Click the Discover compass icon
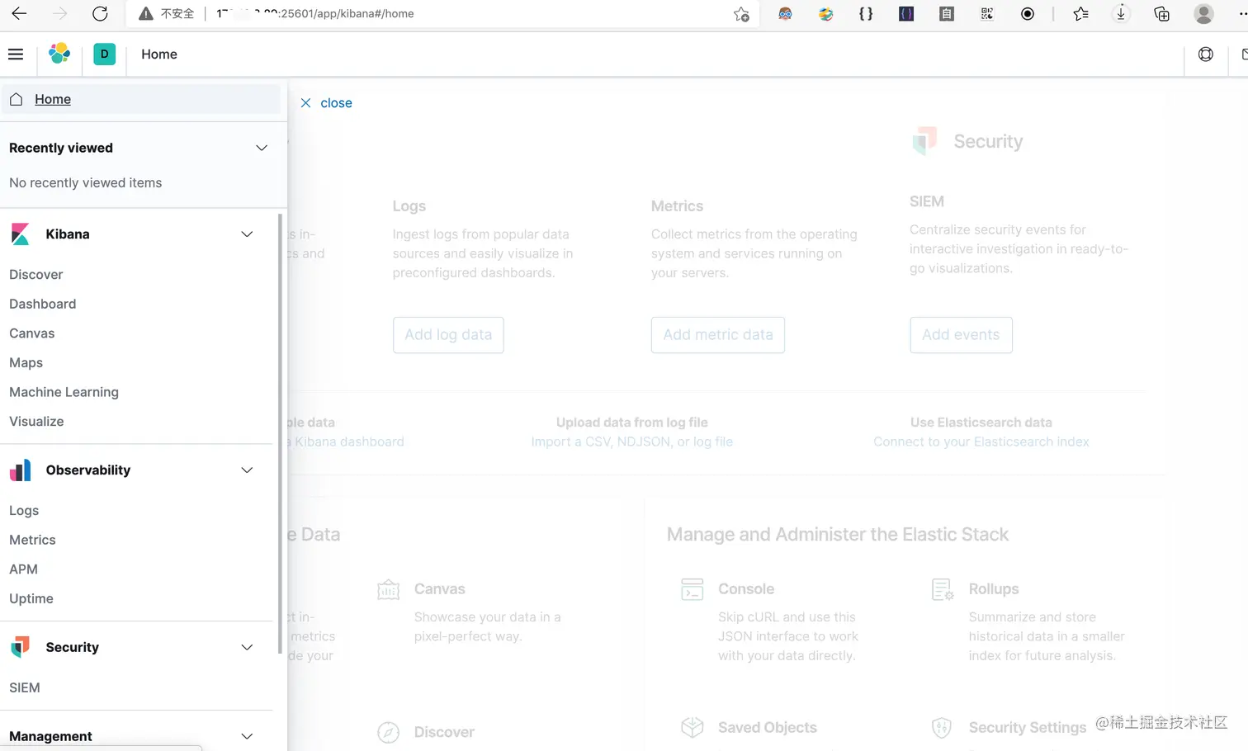 (x=389, y=732)
